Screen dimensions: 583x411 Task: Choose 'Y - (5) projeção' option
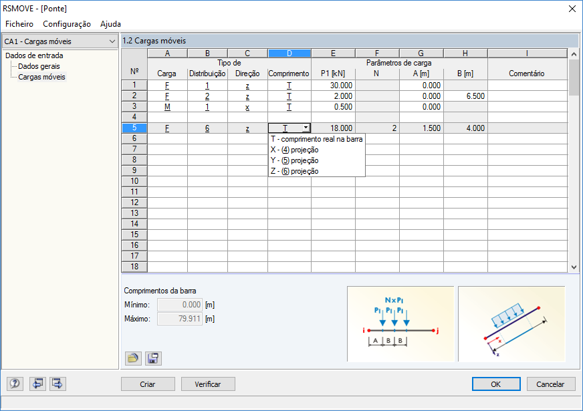pos(316,160)
